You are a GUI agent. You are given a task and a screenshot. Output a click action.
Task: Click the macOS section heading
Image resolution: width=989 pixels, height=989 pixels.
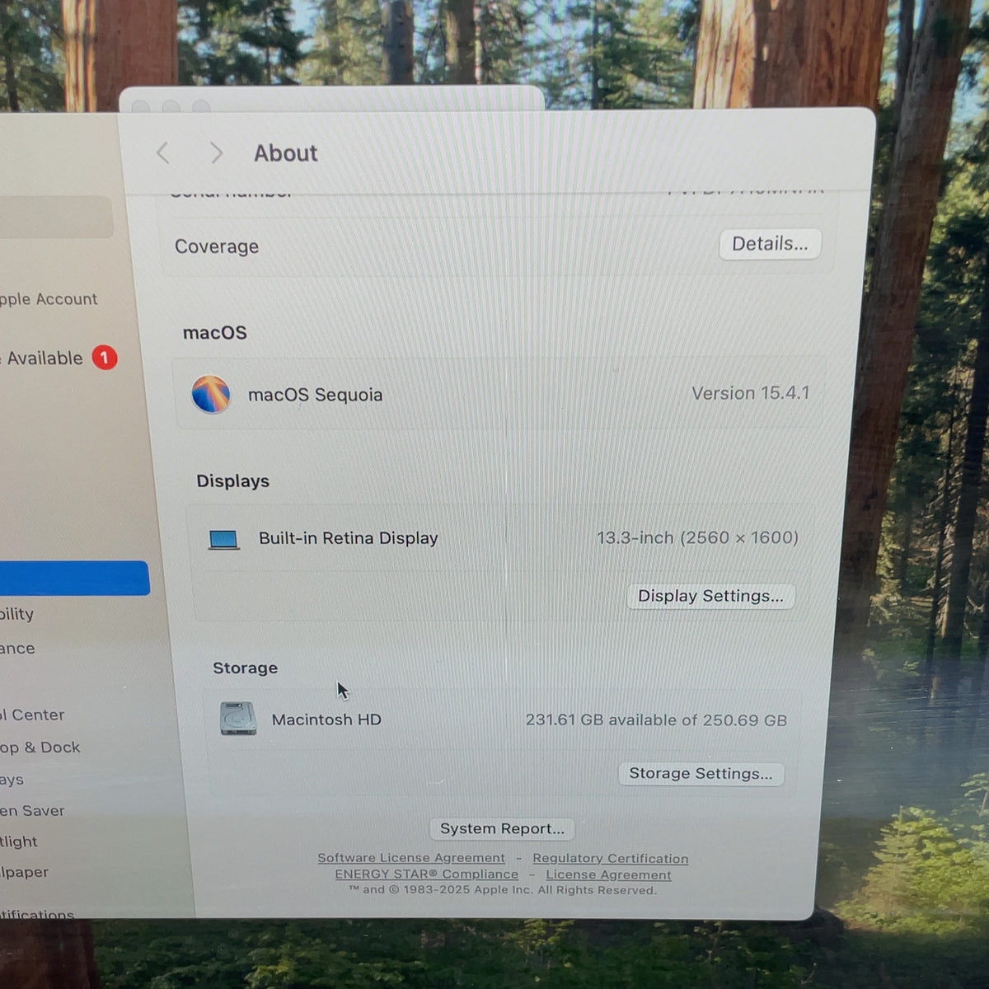point(215,332)
